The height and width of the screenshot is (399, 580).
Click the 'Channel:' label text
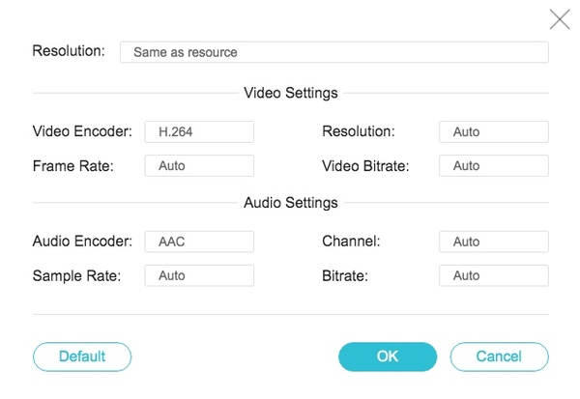(x=350, y=241)
